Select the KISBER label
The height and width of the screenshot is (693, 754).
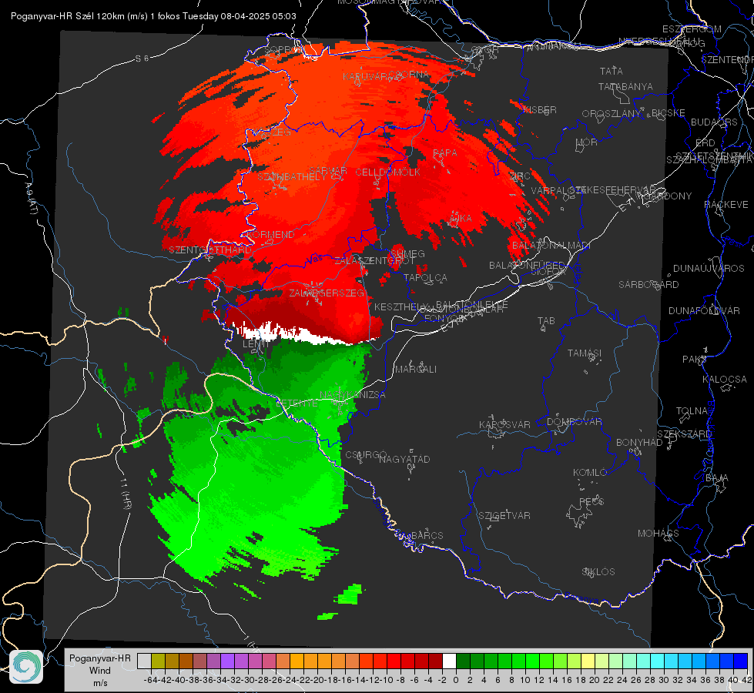pyautogui.click(x=540, y=109)
